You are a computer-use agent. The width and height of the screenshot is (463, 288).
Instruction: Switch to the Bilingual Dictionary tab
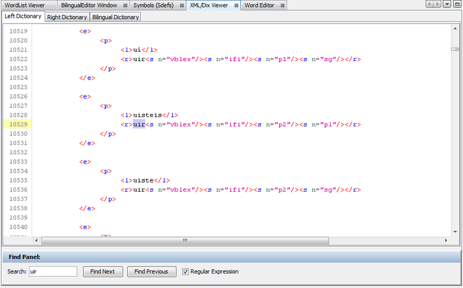click(116, 17)
